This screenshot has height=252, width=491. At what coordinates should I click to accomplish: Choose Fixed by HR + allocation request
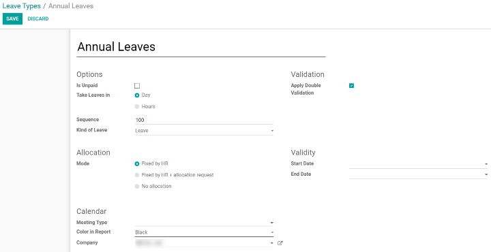137,175
